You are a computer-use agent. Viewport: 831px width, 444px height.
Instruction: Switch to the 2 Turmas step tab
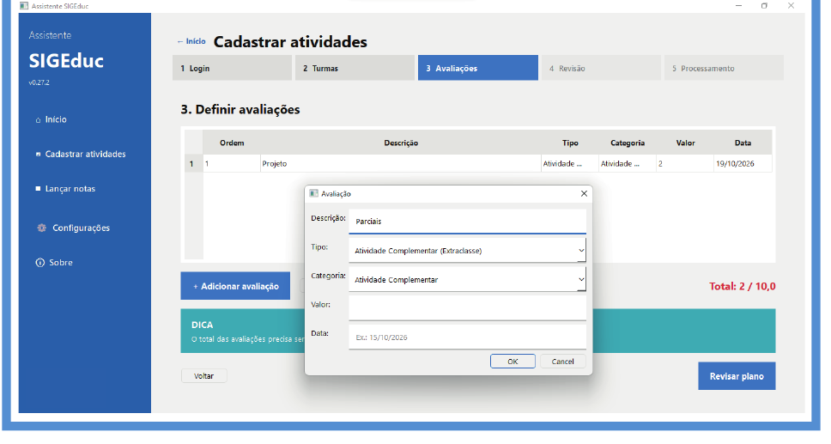(x=355, y=69)
